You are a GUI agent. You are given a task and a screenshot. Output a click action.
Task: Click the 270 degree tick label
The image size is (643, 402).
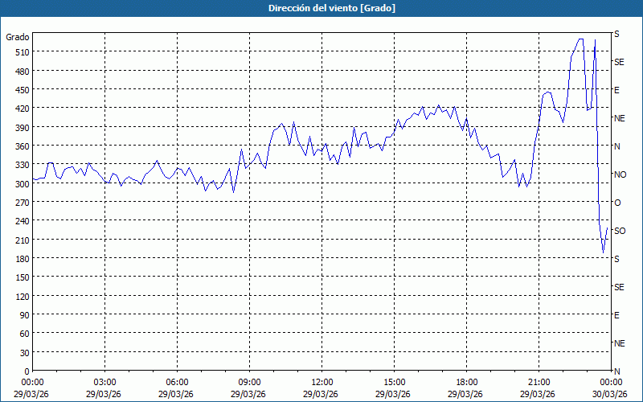pyautogui.click(x=20, y=202)
